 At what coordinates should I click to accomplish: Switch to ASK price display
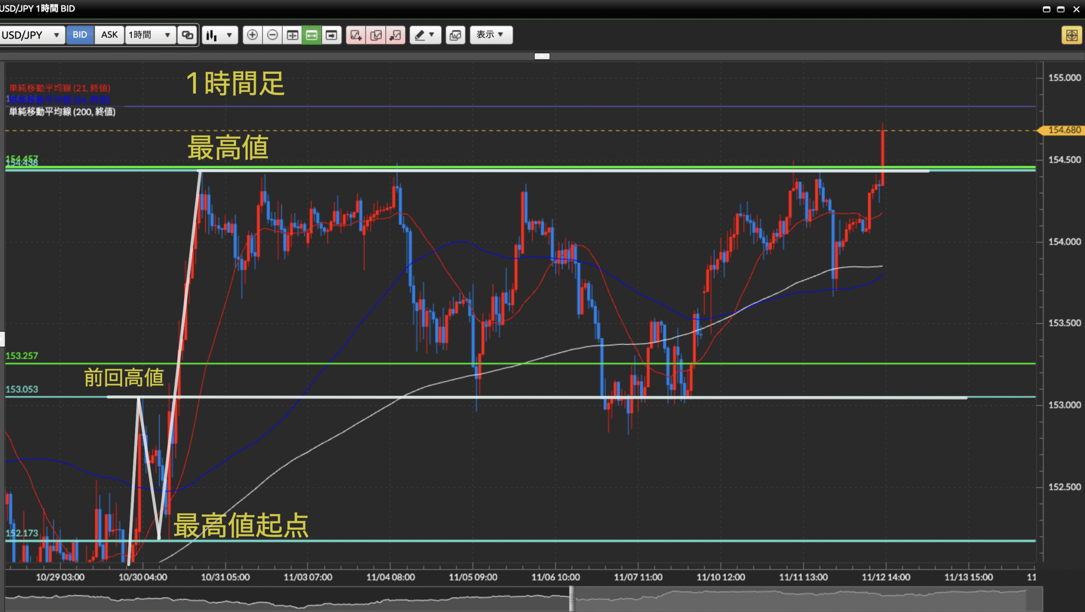coord(109,35)
